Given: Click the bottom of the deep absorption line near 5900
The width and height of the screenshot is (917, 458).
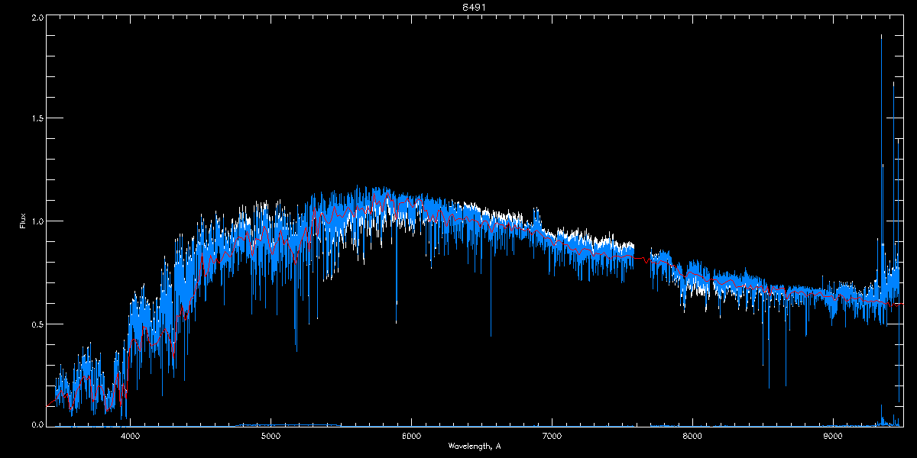Looking at the screenshot, I should click(396, 322).
